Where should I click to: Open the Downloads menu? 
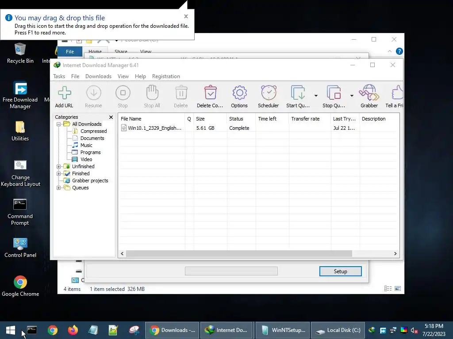[x=98, y=76]
